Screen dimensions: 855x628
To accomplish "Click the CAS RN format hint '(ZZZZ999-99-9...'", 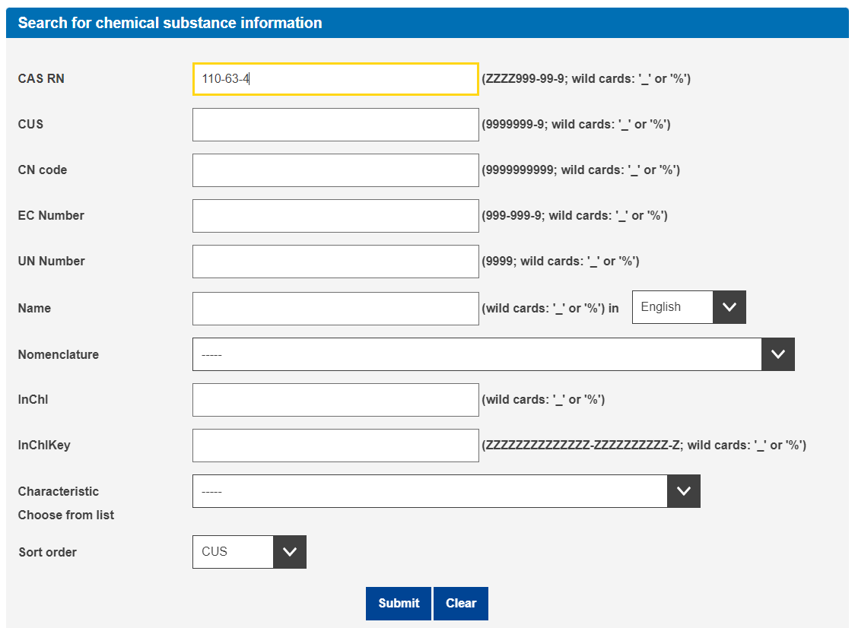I will tap(586, 78).
